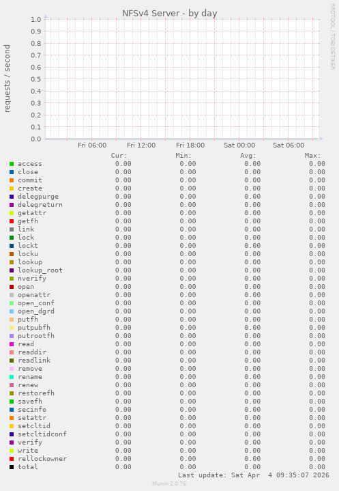Click the magenta swatch beside read
The width and height of the screenshot is (339, 491).
pyautogui.click(x=12, y=344)
